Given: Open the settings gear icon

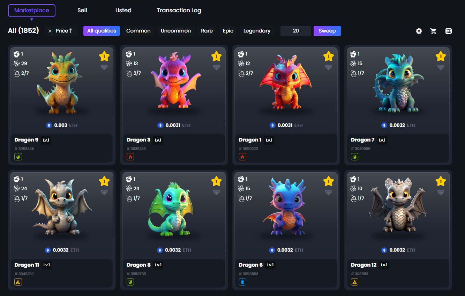Looking at the screenshot, I should tap(419, 31).
